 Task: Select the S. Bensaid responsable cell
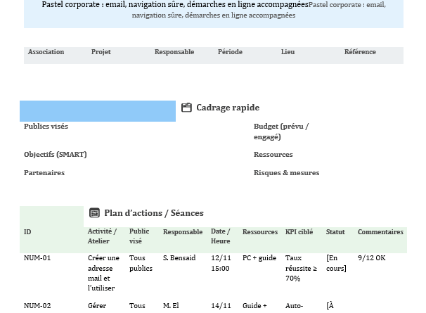click(179, 258)
